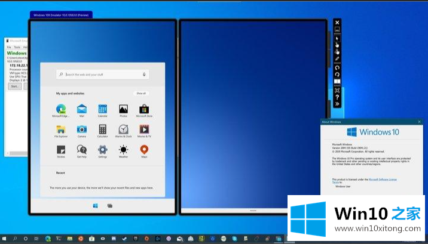428x244 pixels.
Task: Click Start button in Microsoft Emulator window
Action: pos(14,87)
